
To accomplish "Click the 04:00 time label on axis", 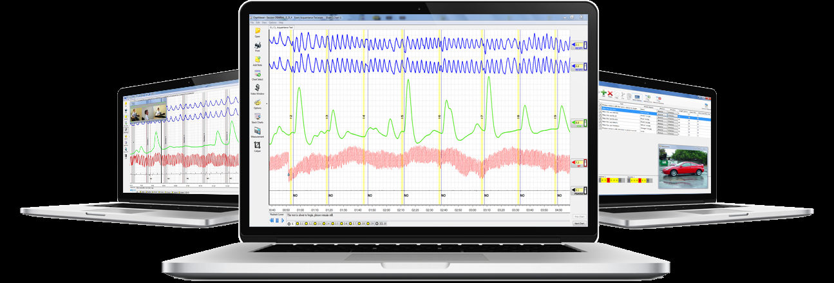I will pos(559,210).
